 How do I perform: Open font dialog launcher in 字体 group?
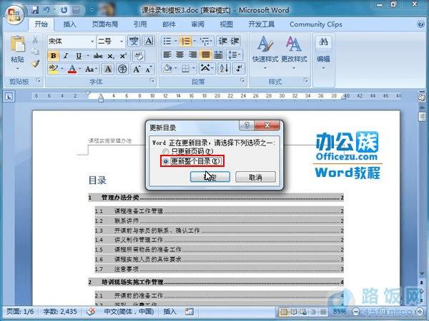pyautogui.click(x=152, y=80)
